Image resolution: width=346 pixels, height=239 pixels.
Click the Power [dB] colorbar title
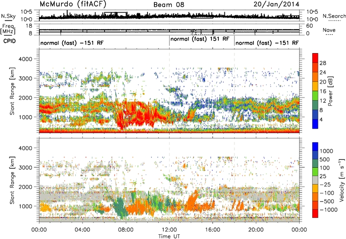tap(330, 91)
